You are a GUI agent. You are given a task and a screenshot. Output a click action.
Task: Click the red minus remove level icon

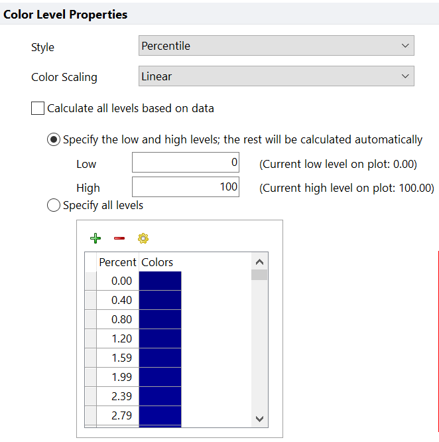pyautogui.click(x=119, y=238)
